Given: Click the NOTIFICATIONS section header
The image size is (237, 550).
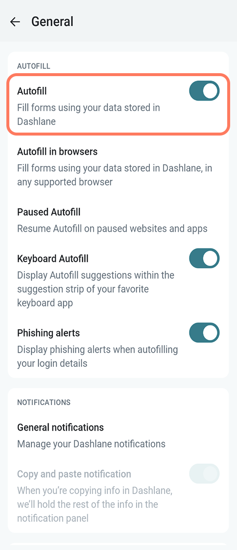Looking at the screenshot, I should pyautogui.click(x=44, y=402).
